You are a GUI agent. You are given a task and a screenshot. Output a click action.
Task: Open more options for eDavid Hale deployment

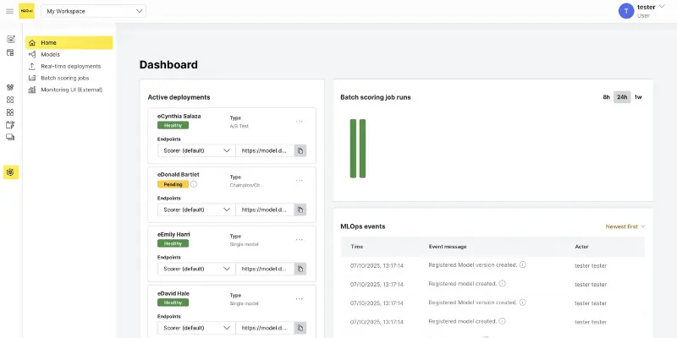coord(299,298)
